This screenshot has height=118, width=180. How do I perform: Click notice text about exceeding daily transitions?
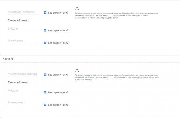pos(116,15)
